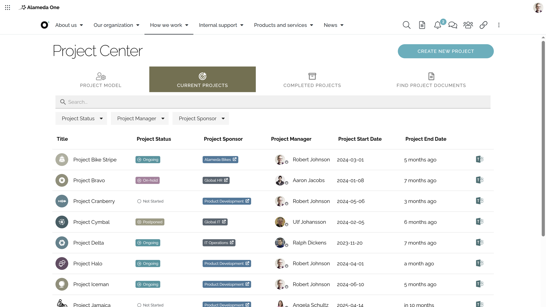Open the document icon in the header

pos(422,25)
